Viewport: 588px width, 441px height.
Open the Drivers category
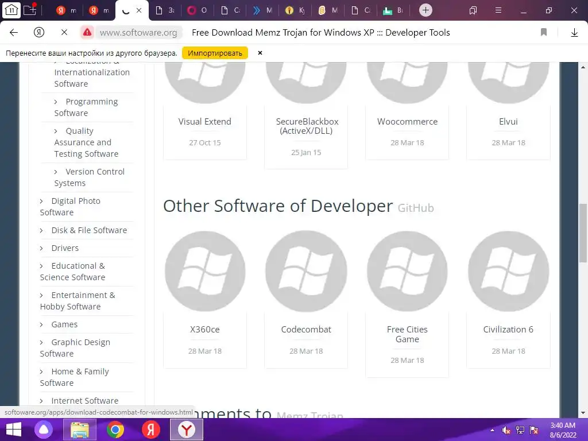pyautogui.click(x=65, y=248)
